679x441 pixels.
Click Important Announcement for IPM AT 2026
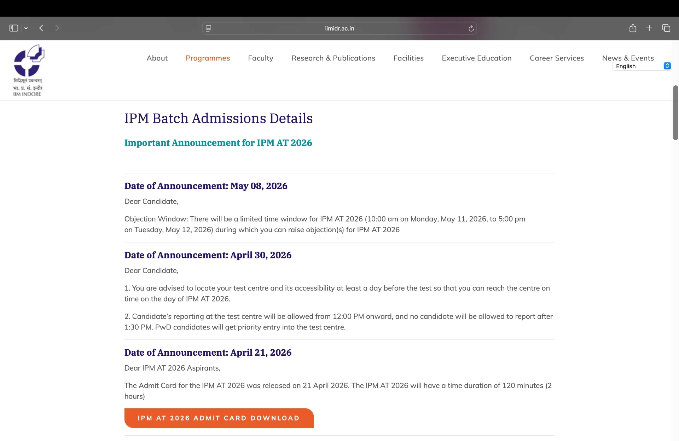click(218, 143)
